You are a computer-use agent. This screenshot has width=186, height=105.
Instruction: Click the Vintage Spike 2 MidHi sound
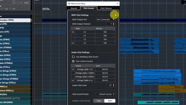85,73
